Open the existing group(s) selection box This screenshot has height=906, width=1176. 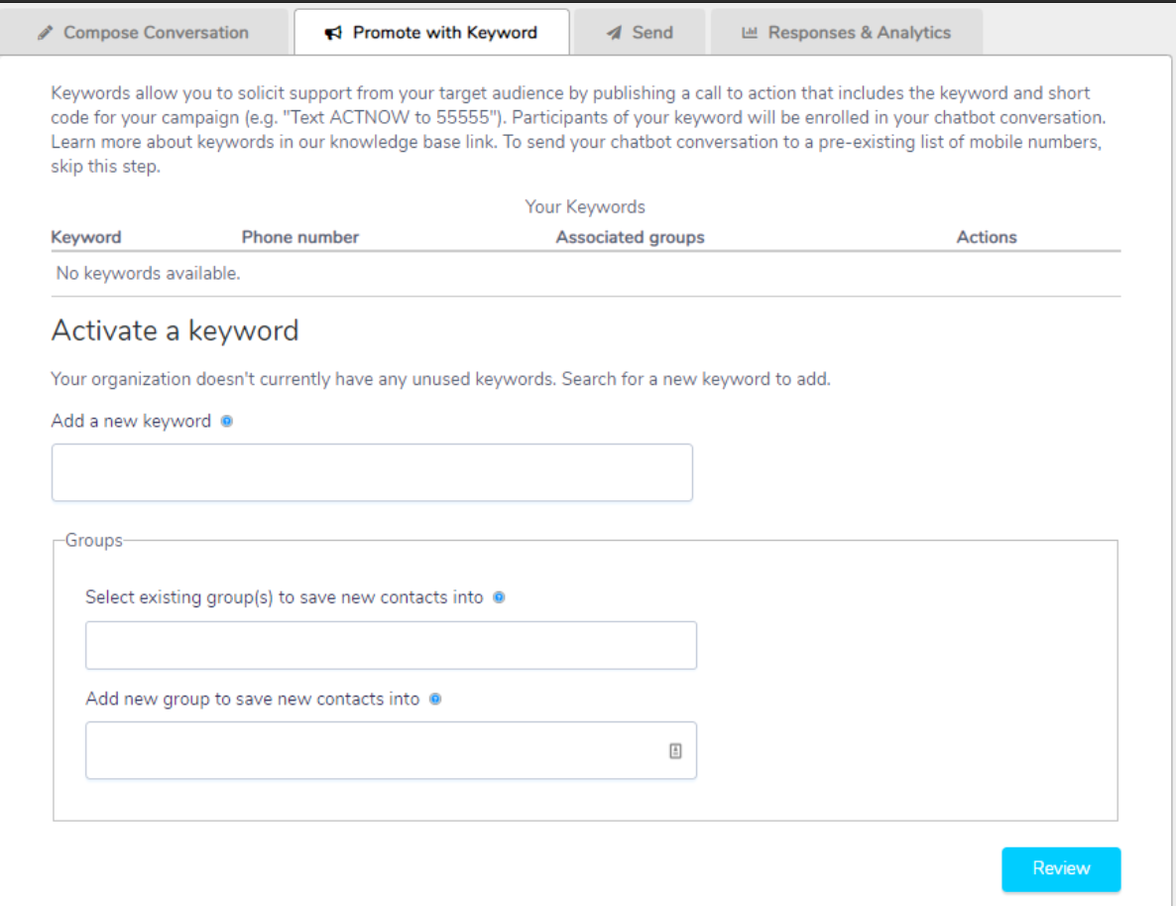coord(391,646)
